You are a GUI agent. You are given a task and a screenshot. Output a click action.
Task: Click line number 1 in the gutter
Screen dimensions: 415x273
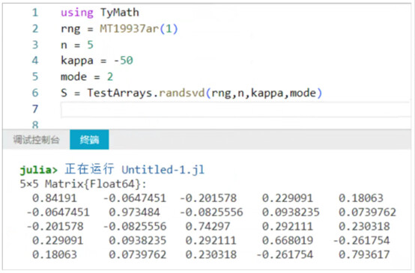[35, 13]
